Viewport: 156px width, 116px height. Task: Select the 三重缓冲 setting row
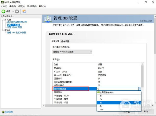pyautogui.click(x=97, y=78)
